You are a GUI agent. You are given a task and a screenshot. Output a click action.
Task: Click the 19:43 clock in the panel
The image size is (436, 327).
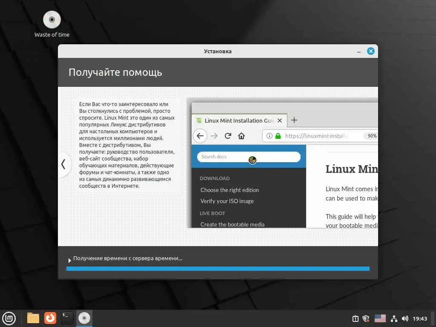coord(419,318)
